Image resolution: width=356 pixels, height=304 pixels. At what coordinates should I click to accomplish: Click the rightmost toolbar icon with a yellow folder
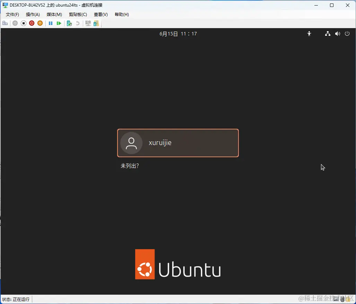click(96, 23)
